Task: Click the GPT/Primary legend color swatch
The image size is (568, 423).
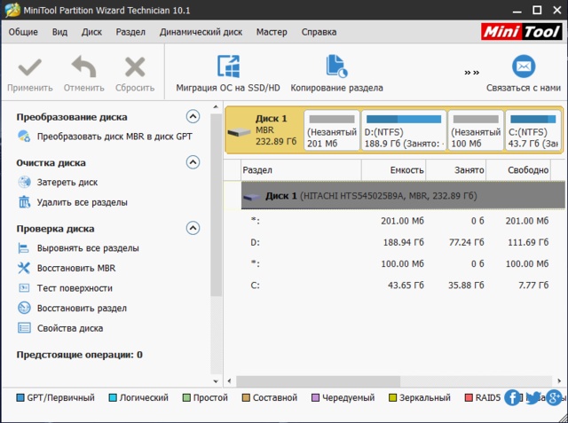Action: click(x=21, y=398)
